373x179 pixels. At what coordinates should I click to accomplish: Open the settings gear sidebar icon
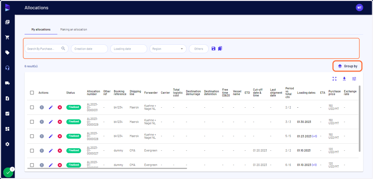click(x=7, y=144)
